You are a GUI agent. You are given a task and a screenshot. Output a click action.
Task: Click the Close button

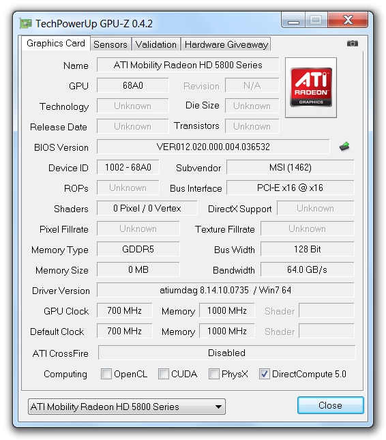[331, 405]
